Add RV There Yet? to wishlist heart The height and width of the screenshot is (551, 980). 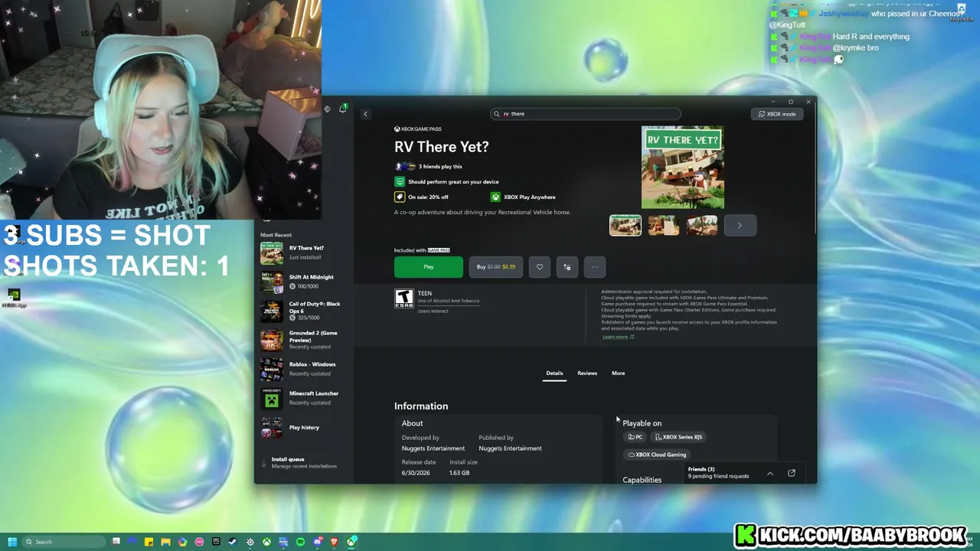540,267
